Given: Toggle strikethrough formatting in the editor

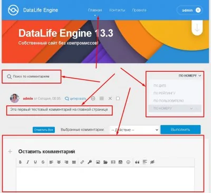Looking at the screenshot, I should [43, 162].
